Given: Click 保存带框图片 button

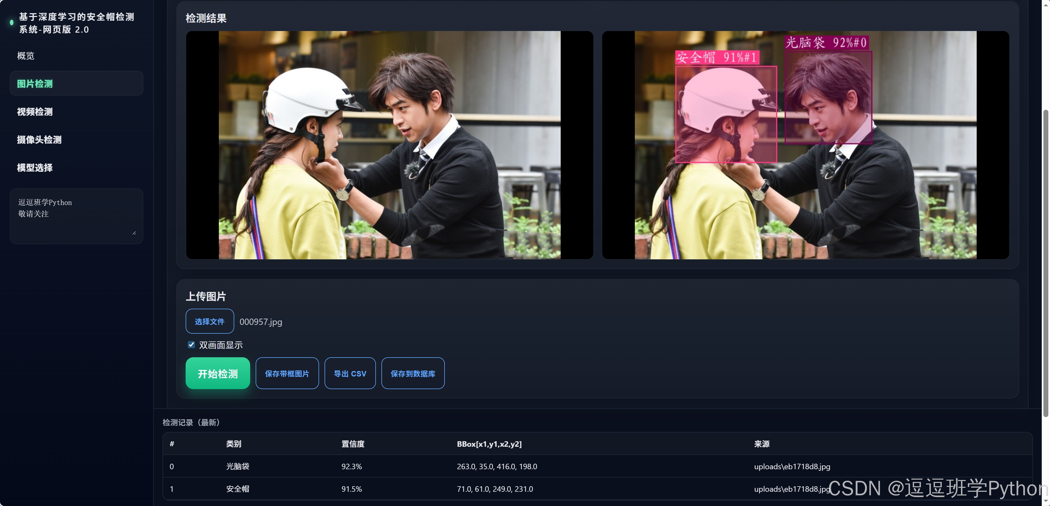Looking at the screenshot, I should (287, 373).
